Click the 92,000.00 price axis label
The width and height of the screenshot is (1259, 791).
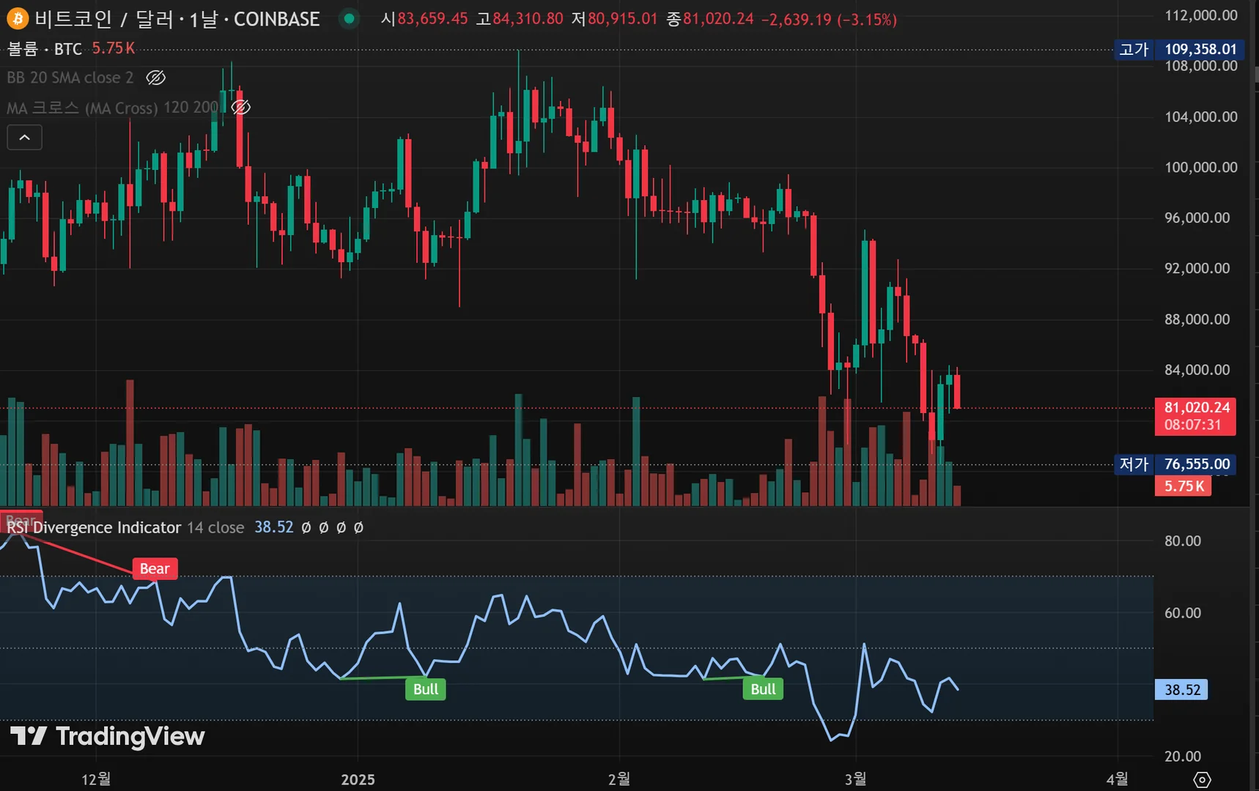pos(1197,269)
